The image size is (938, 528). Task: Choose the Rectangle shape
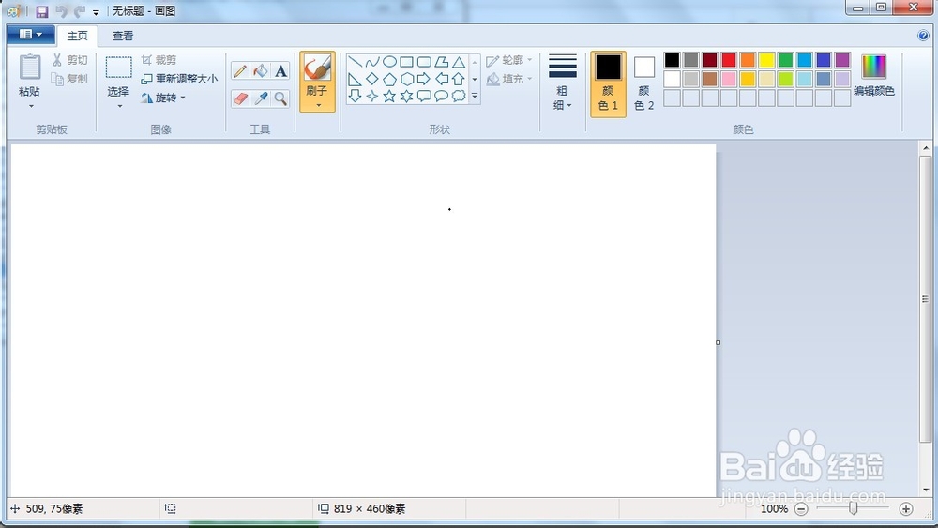point(407,62)
